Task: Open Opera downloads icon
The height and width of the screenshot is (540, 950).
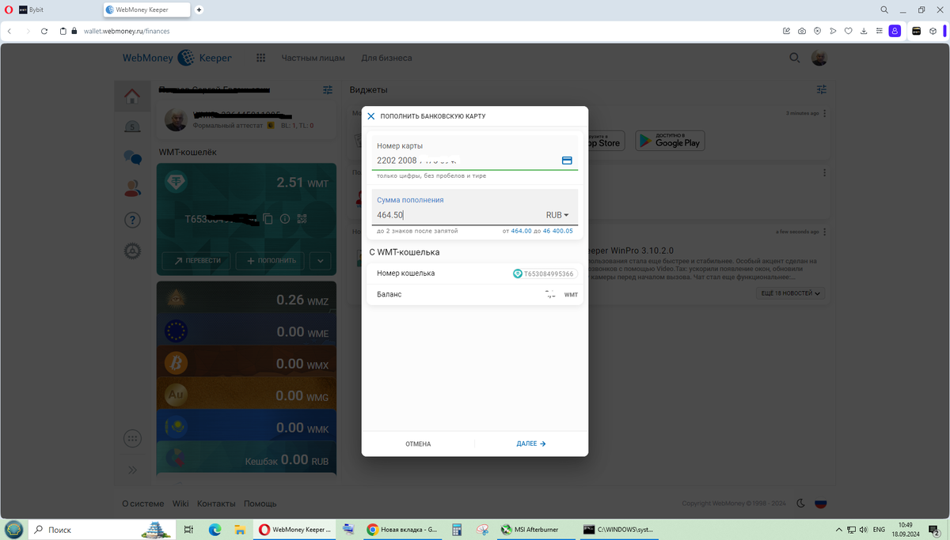Action: 863,31
